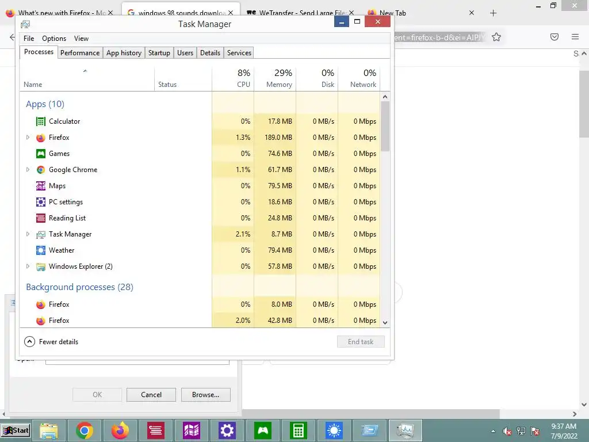Click the network tray icon
Viewport: 589px width, 442px height.
[521, 431]
